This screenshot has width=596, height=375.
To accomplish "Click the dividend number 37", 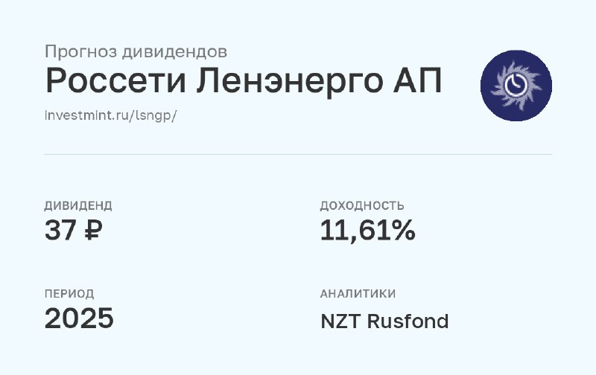I will pos(61,231).
